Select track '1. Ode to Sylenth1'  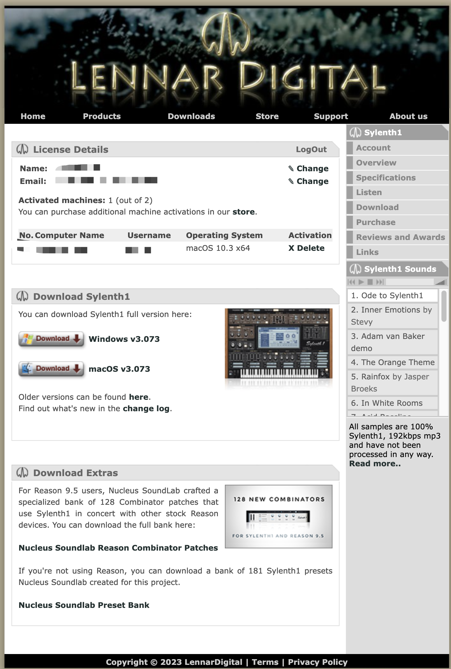pos(393,296)
